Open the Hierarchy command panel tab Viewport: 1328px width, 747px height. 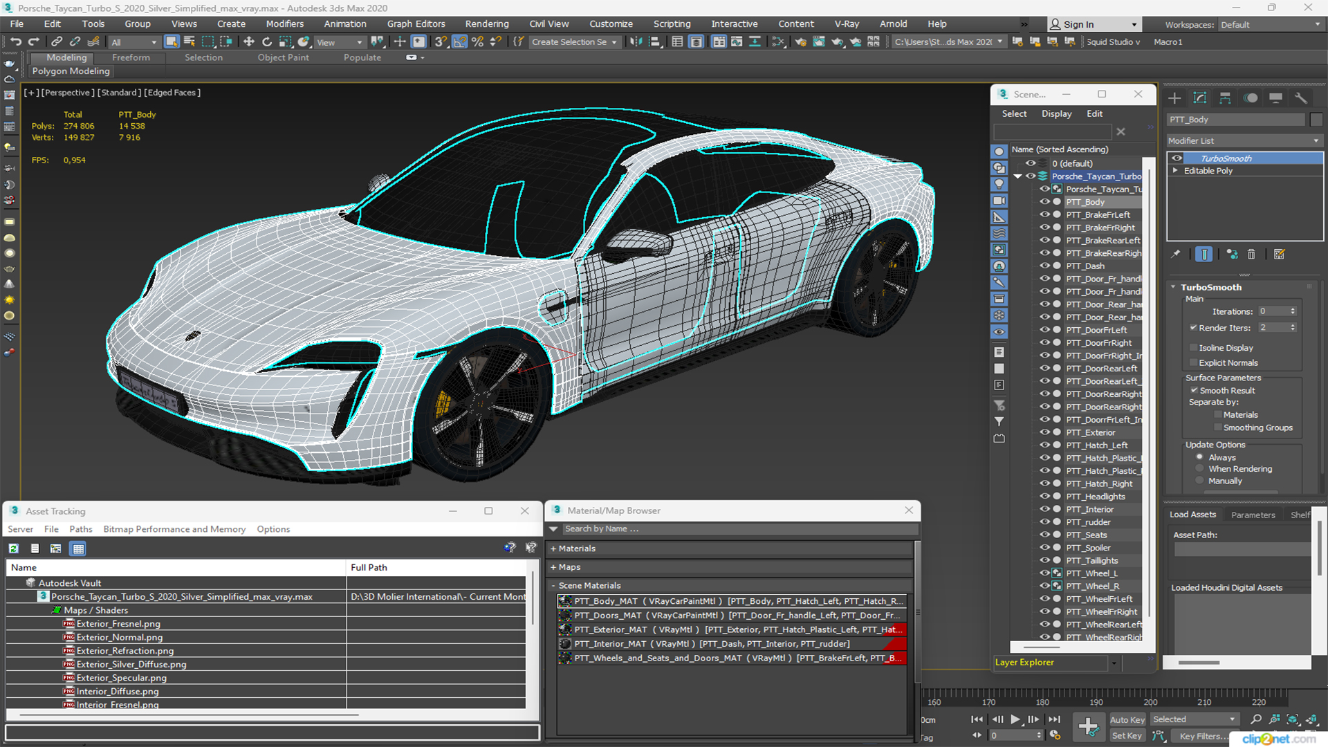pos(1225,98)
